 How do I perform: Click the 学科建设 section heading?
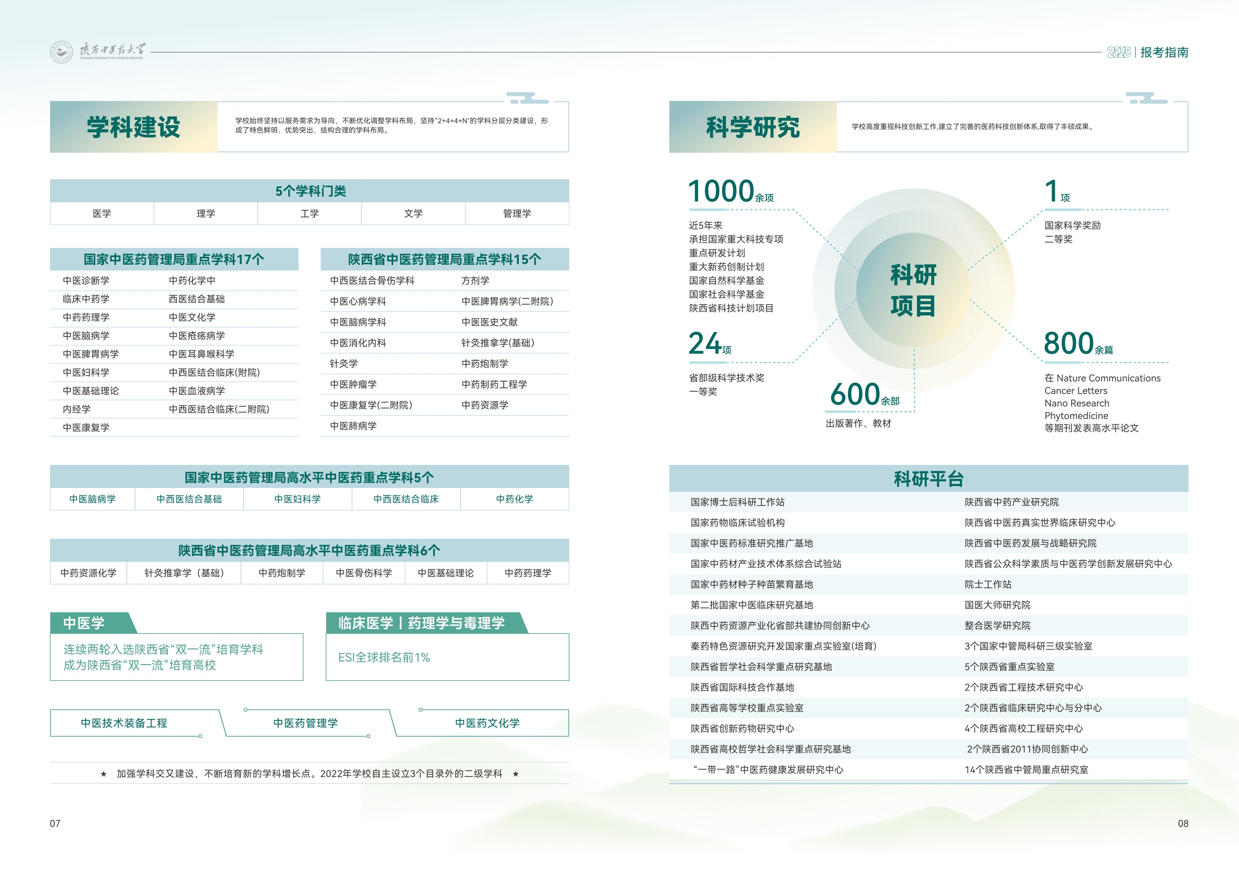[x=133, y=128]
